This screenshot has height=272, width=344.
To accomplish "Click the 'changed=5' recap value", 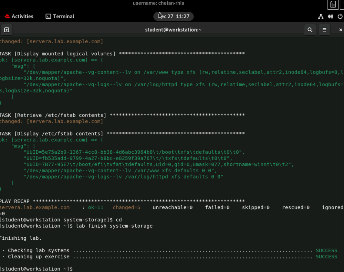I will (x=126, y=207).
